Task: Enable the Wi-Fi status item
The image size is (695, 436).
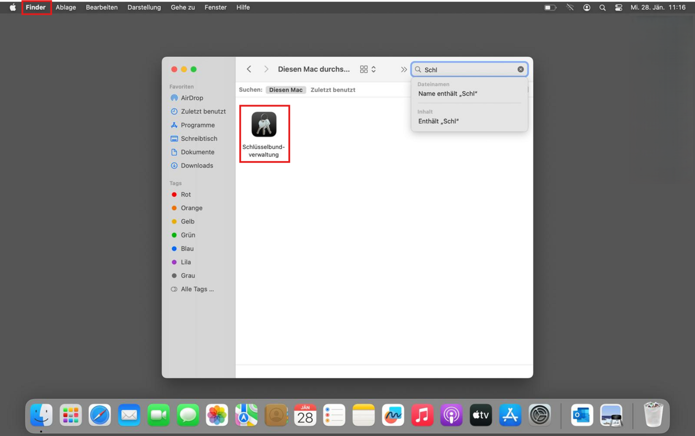Action: pyautogui.click(x=570, y=7)
